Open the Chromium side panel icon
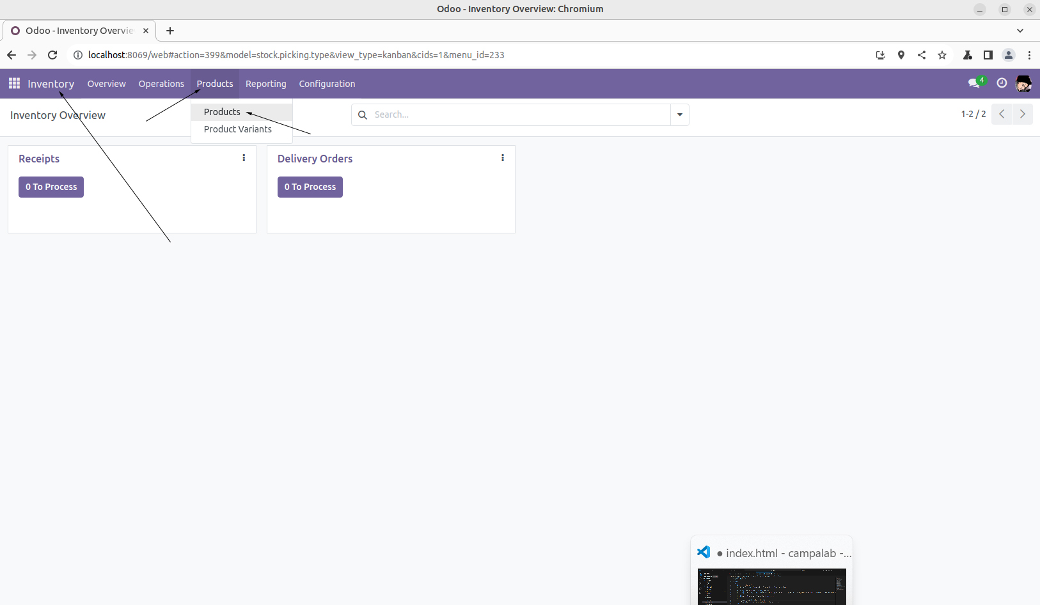Viewport: 1040px width, 605px height. click(x=988, y=55)
